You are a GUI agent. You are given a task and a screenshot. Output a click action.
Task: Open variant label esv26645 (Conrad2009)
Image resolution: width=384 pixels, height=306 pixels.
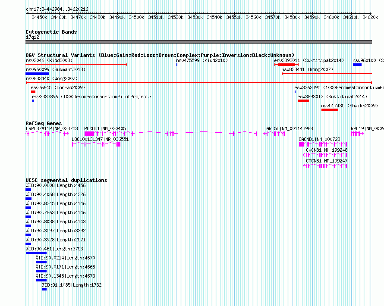[x=58, y=87]
